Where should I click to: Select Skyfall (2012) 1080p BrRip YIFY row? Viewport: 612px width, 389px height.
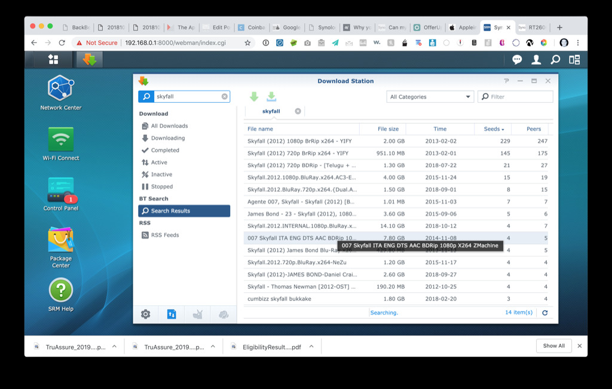click(x=396, y=141)
